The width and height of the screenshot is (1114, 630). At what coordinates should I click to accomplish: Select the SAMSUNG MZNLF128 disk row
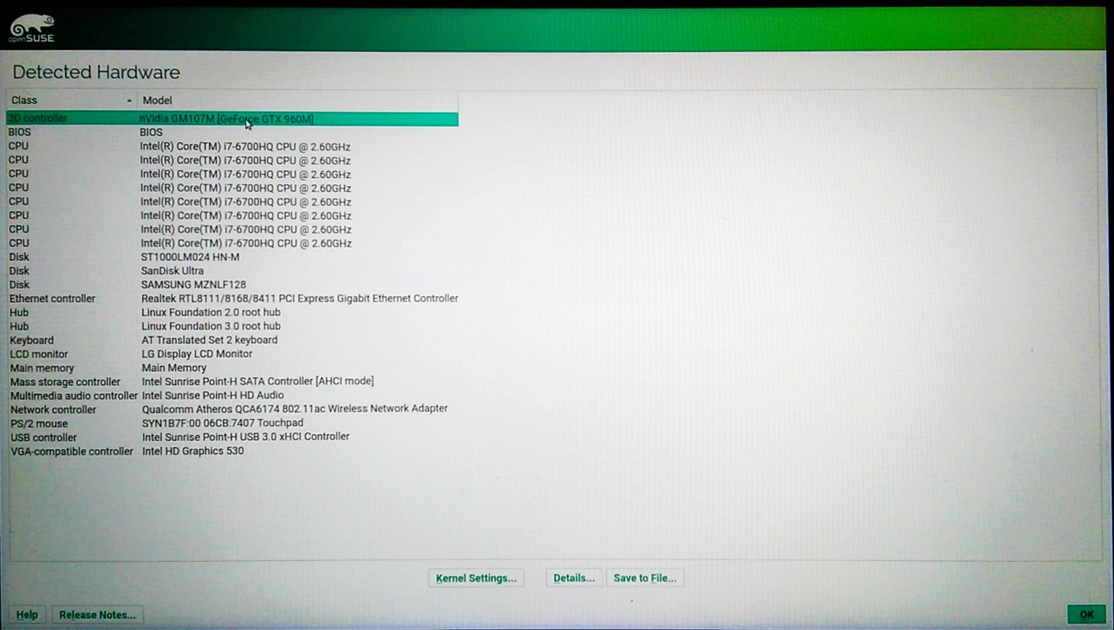pos(232,285)
